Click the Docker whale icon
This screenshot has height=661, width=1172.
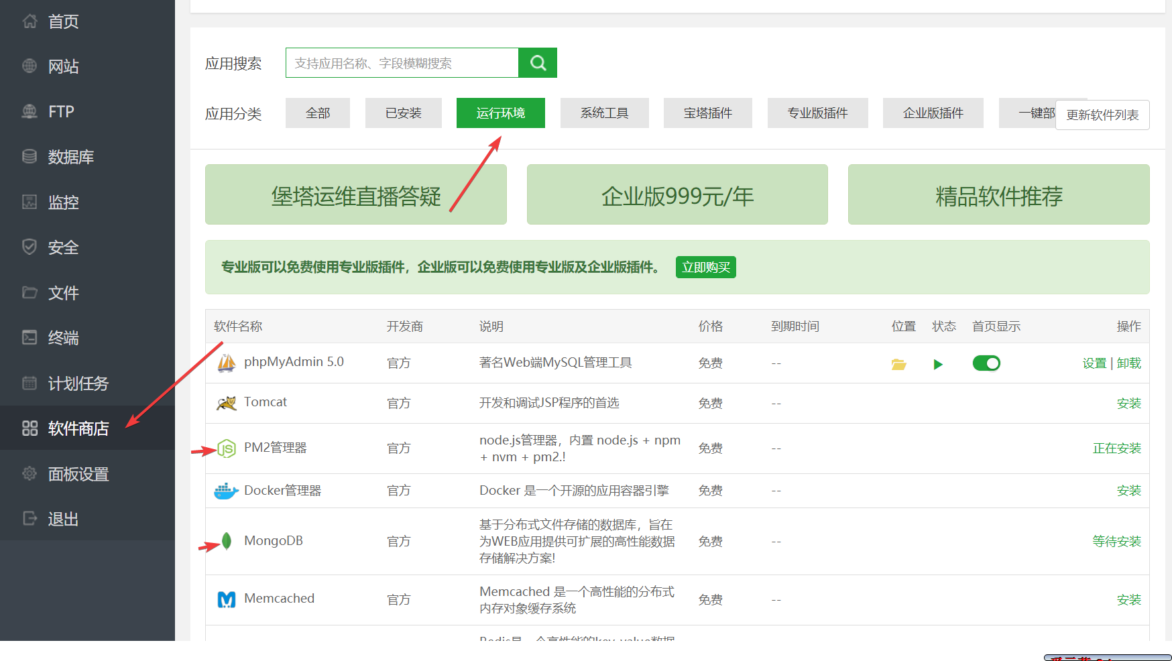tap(226, 491)
